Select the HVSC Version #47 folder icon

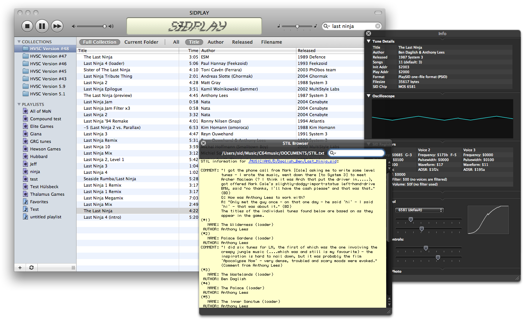click(x=26, y=56)
